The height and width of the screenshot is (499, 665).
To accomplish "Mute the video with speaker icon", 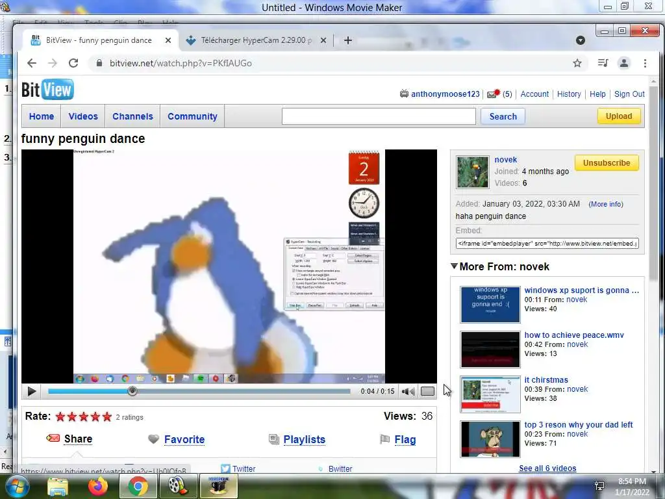I will point(408,391).
